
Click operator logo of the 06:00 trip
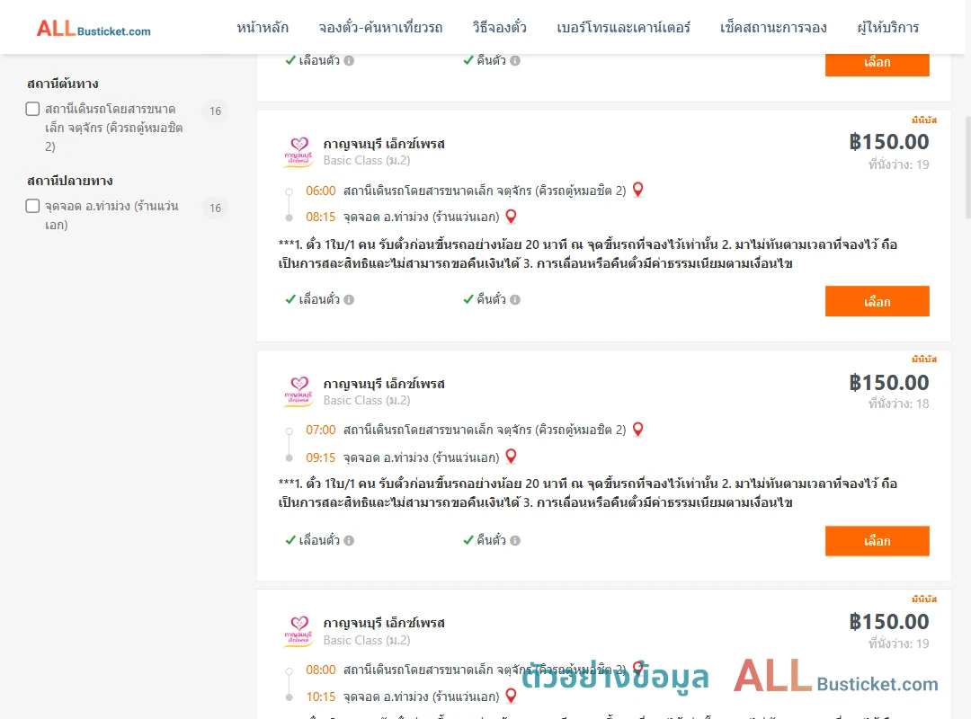[298, 153]
